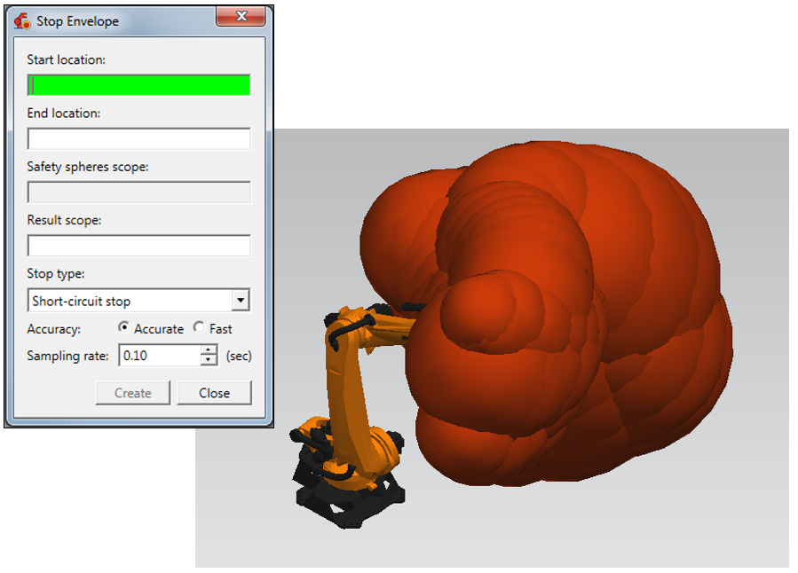
Task: Select the Accurate accuracy radio button
Action: [x=123, y=327]
